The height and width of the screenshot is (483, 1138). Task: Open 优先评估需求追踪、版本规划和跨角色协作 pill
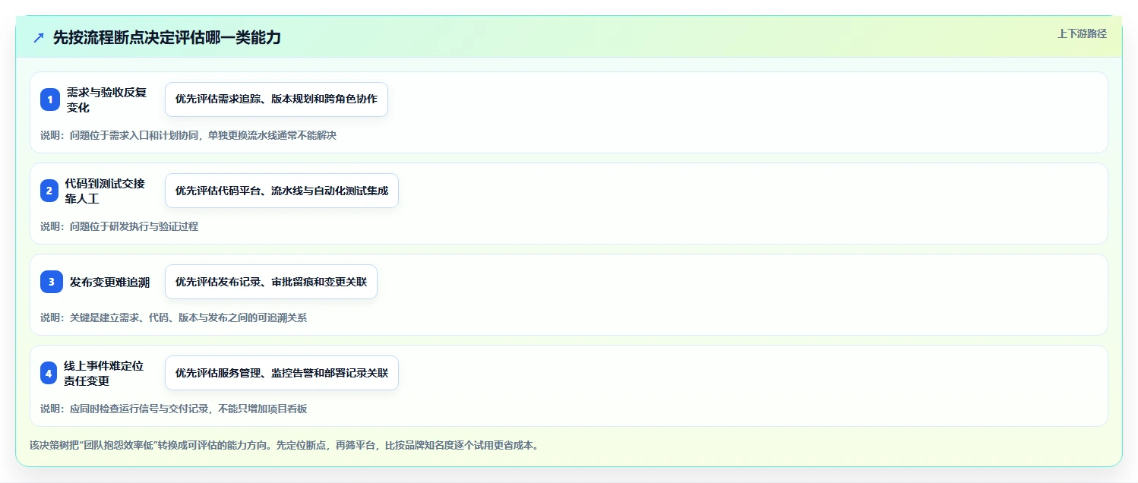pos(277,99)
